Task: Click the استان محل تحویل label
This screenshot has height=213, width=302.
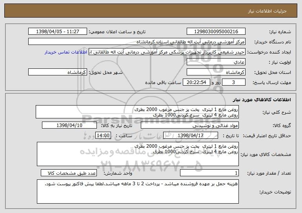Action: pyautogui.click(x=273, y=73)
